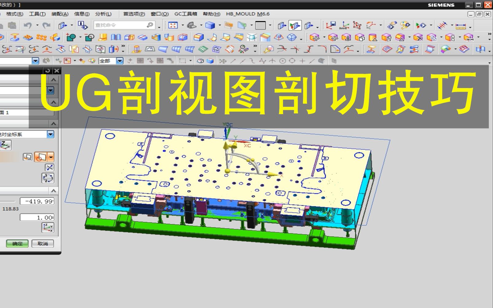Click the color palette filter icon
This screenshot has height=308, width=493.
click(92, 61)
